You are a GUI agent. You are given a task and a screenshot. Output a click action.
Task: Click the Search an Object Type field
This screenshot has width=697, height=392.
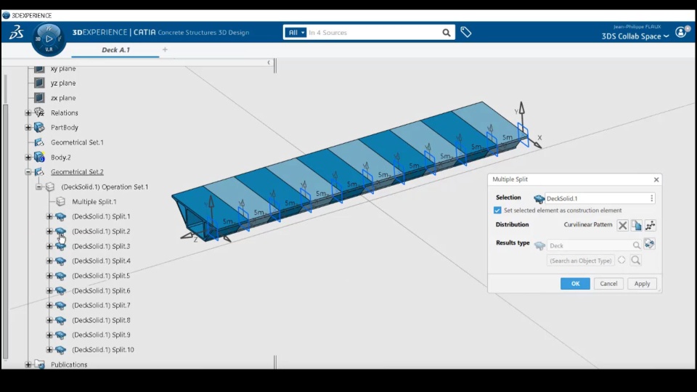[x=581, y=261]
